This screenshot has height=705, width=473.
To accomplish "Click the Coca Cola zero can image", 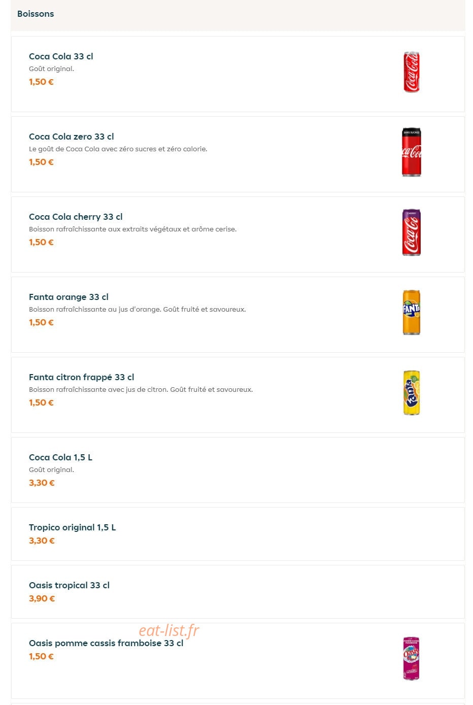I will click(x=411, y=152).
